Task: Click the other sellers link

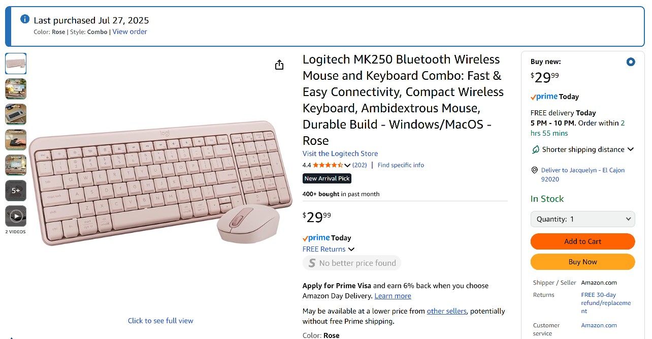Action: (x=446, y=311)
